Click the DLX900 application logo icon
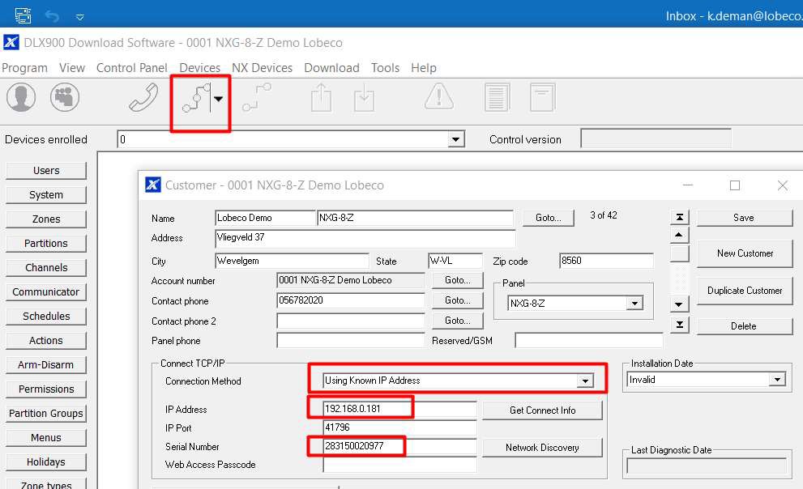Screen dimensions: 803x489 11,42
